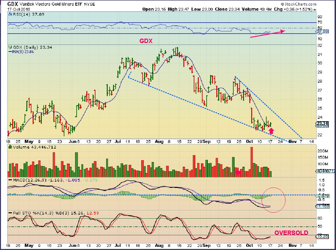This screenshot has height=250, width=336.
Task: Click the 37.89 RSI value tag on the right axis
Action: click(322, 31)
